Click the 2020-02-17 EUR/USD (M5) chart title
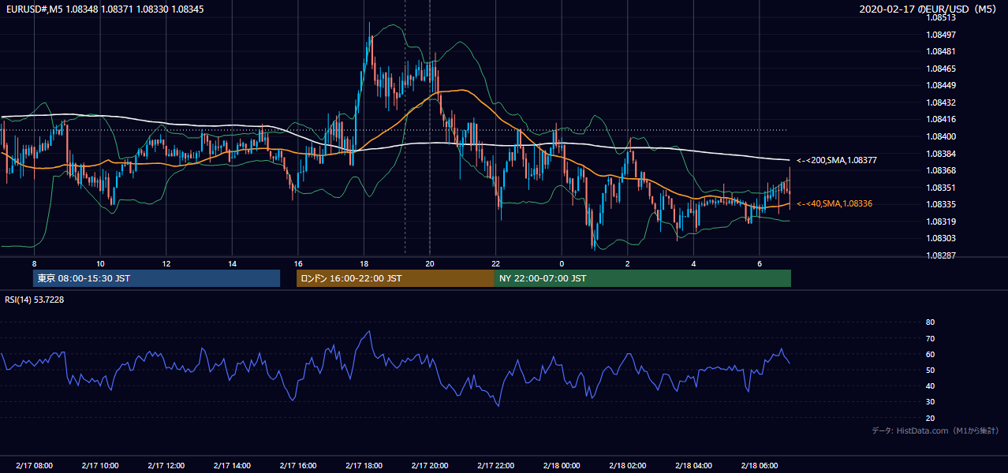This screenshot has width=1008, height=473. click(x=928, y=9)
